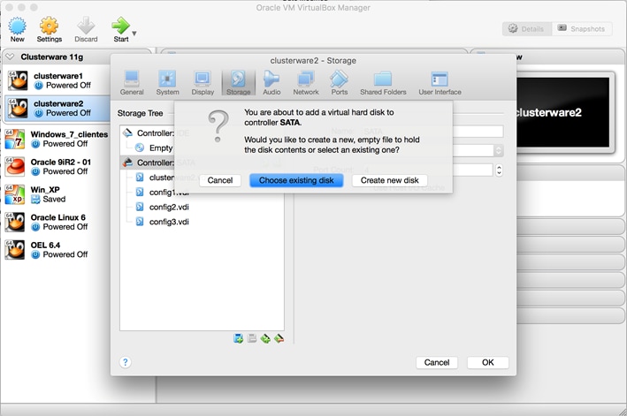Cancel the add hard disk prompt
The height and width of the screenshot is (416, 627).
pyautogui.click(x=220, y=180)
